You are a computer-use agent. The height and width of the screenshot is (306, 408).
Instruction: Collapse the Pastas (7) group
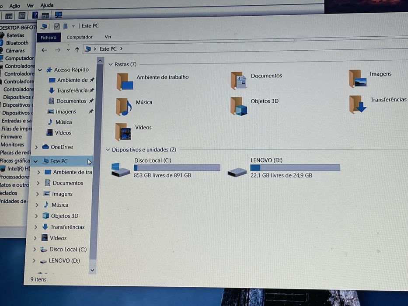coord(110,64)
